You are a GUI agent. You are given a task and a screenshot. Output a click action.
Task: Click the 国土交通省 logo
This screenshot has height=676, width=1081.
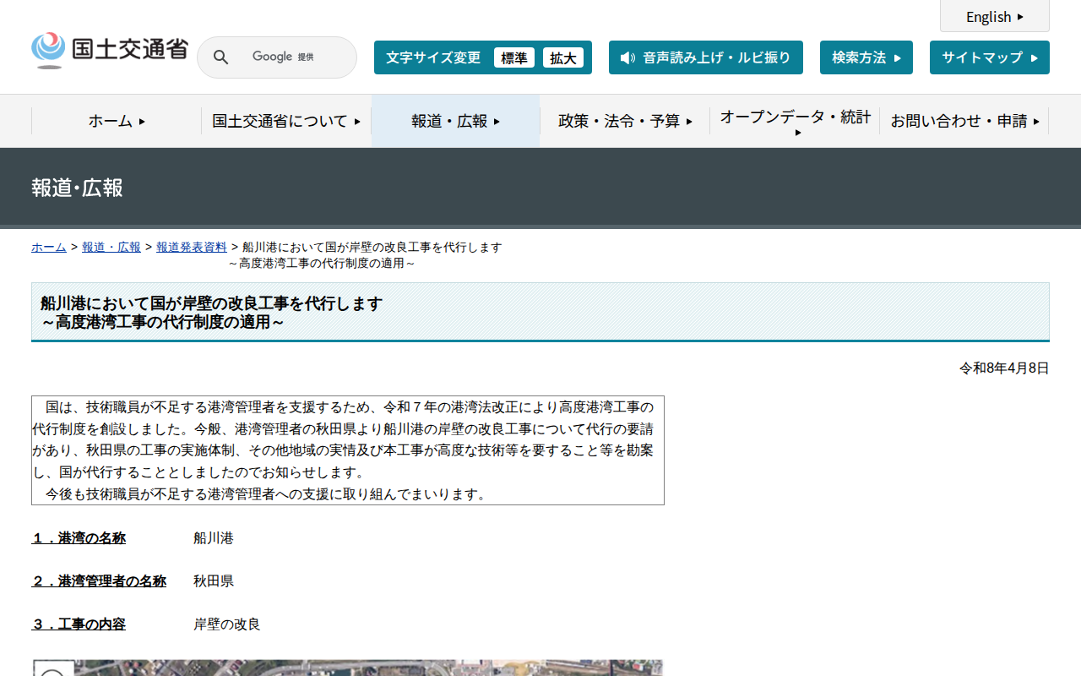[110, 51]
